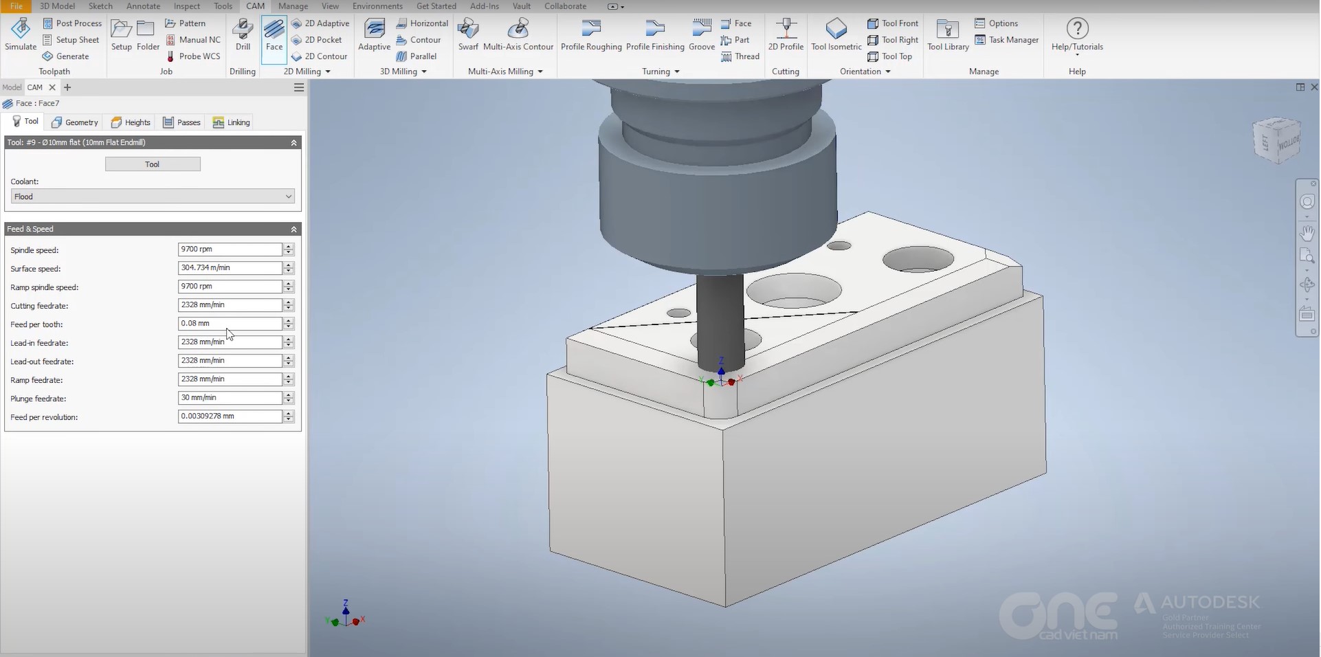Screen dimensions: 1321x657
Task: Create a new Setup job
Action: [x=122, y=36]
